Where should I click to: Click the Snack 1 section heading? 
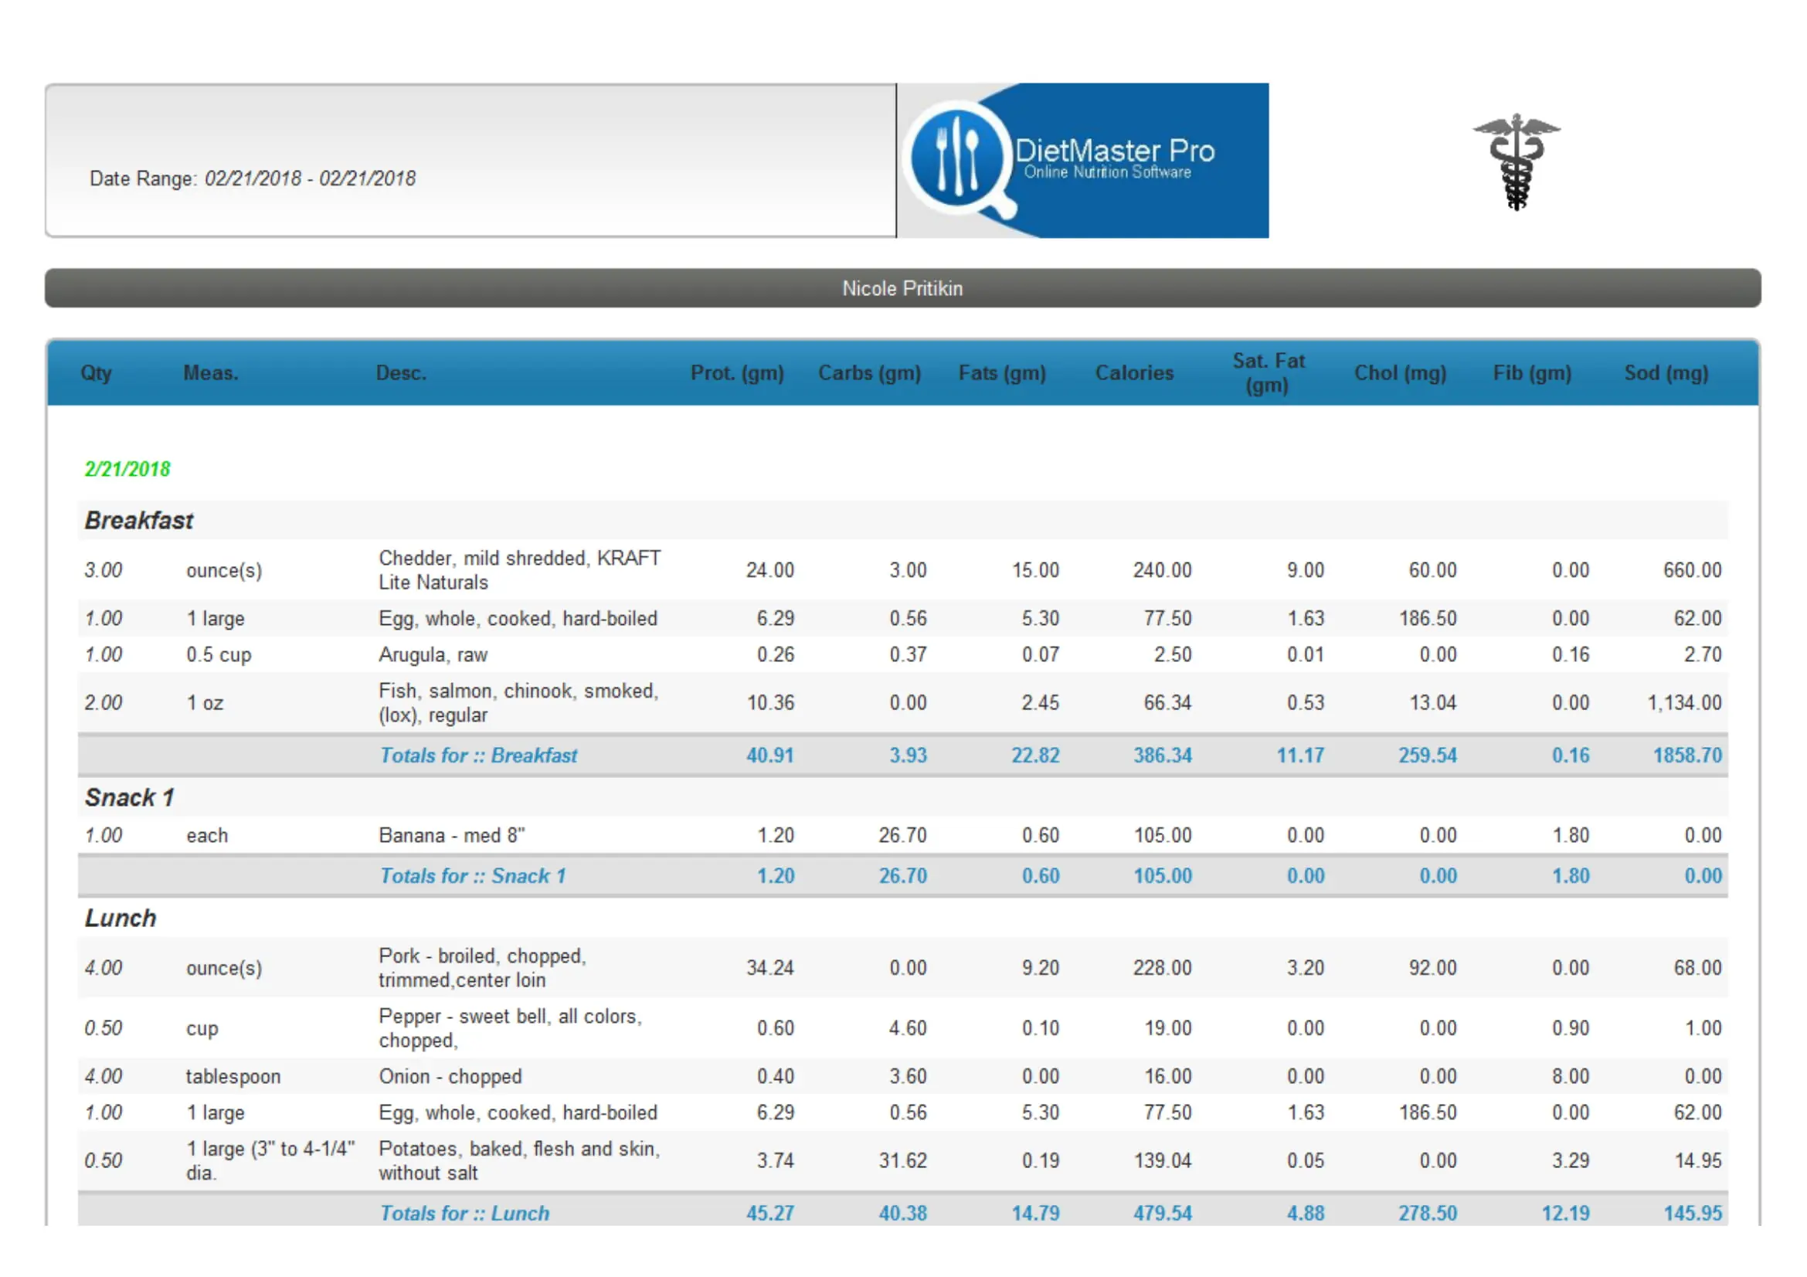tap(129, 797)
